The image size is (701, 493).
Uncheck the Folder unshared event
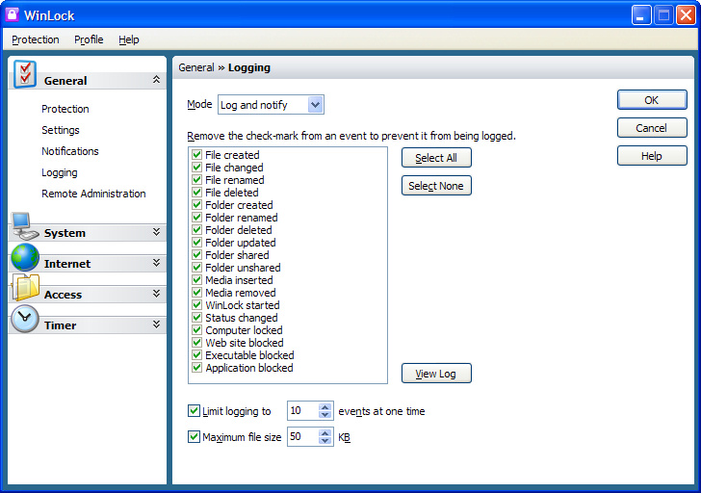point(196,268)
